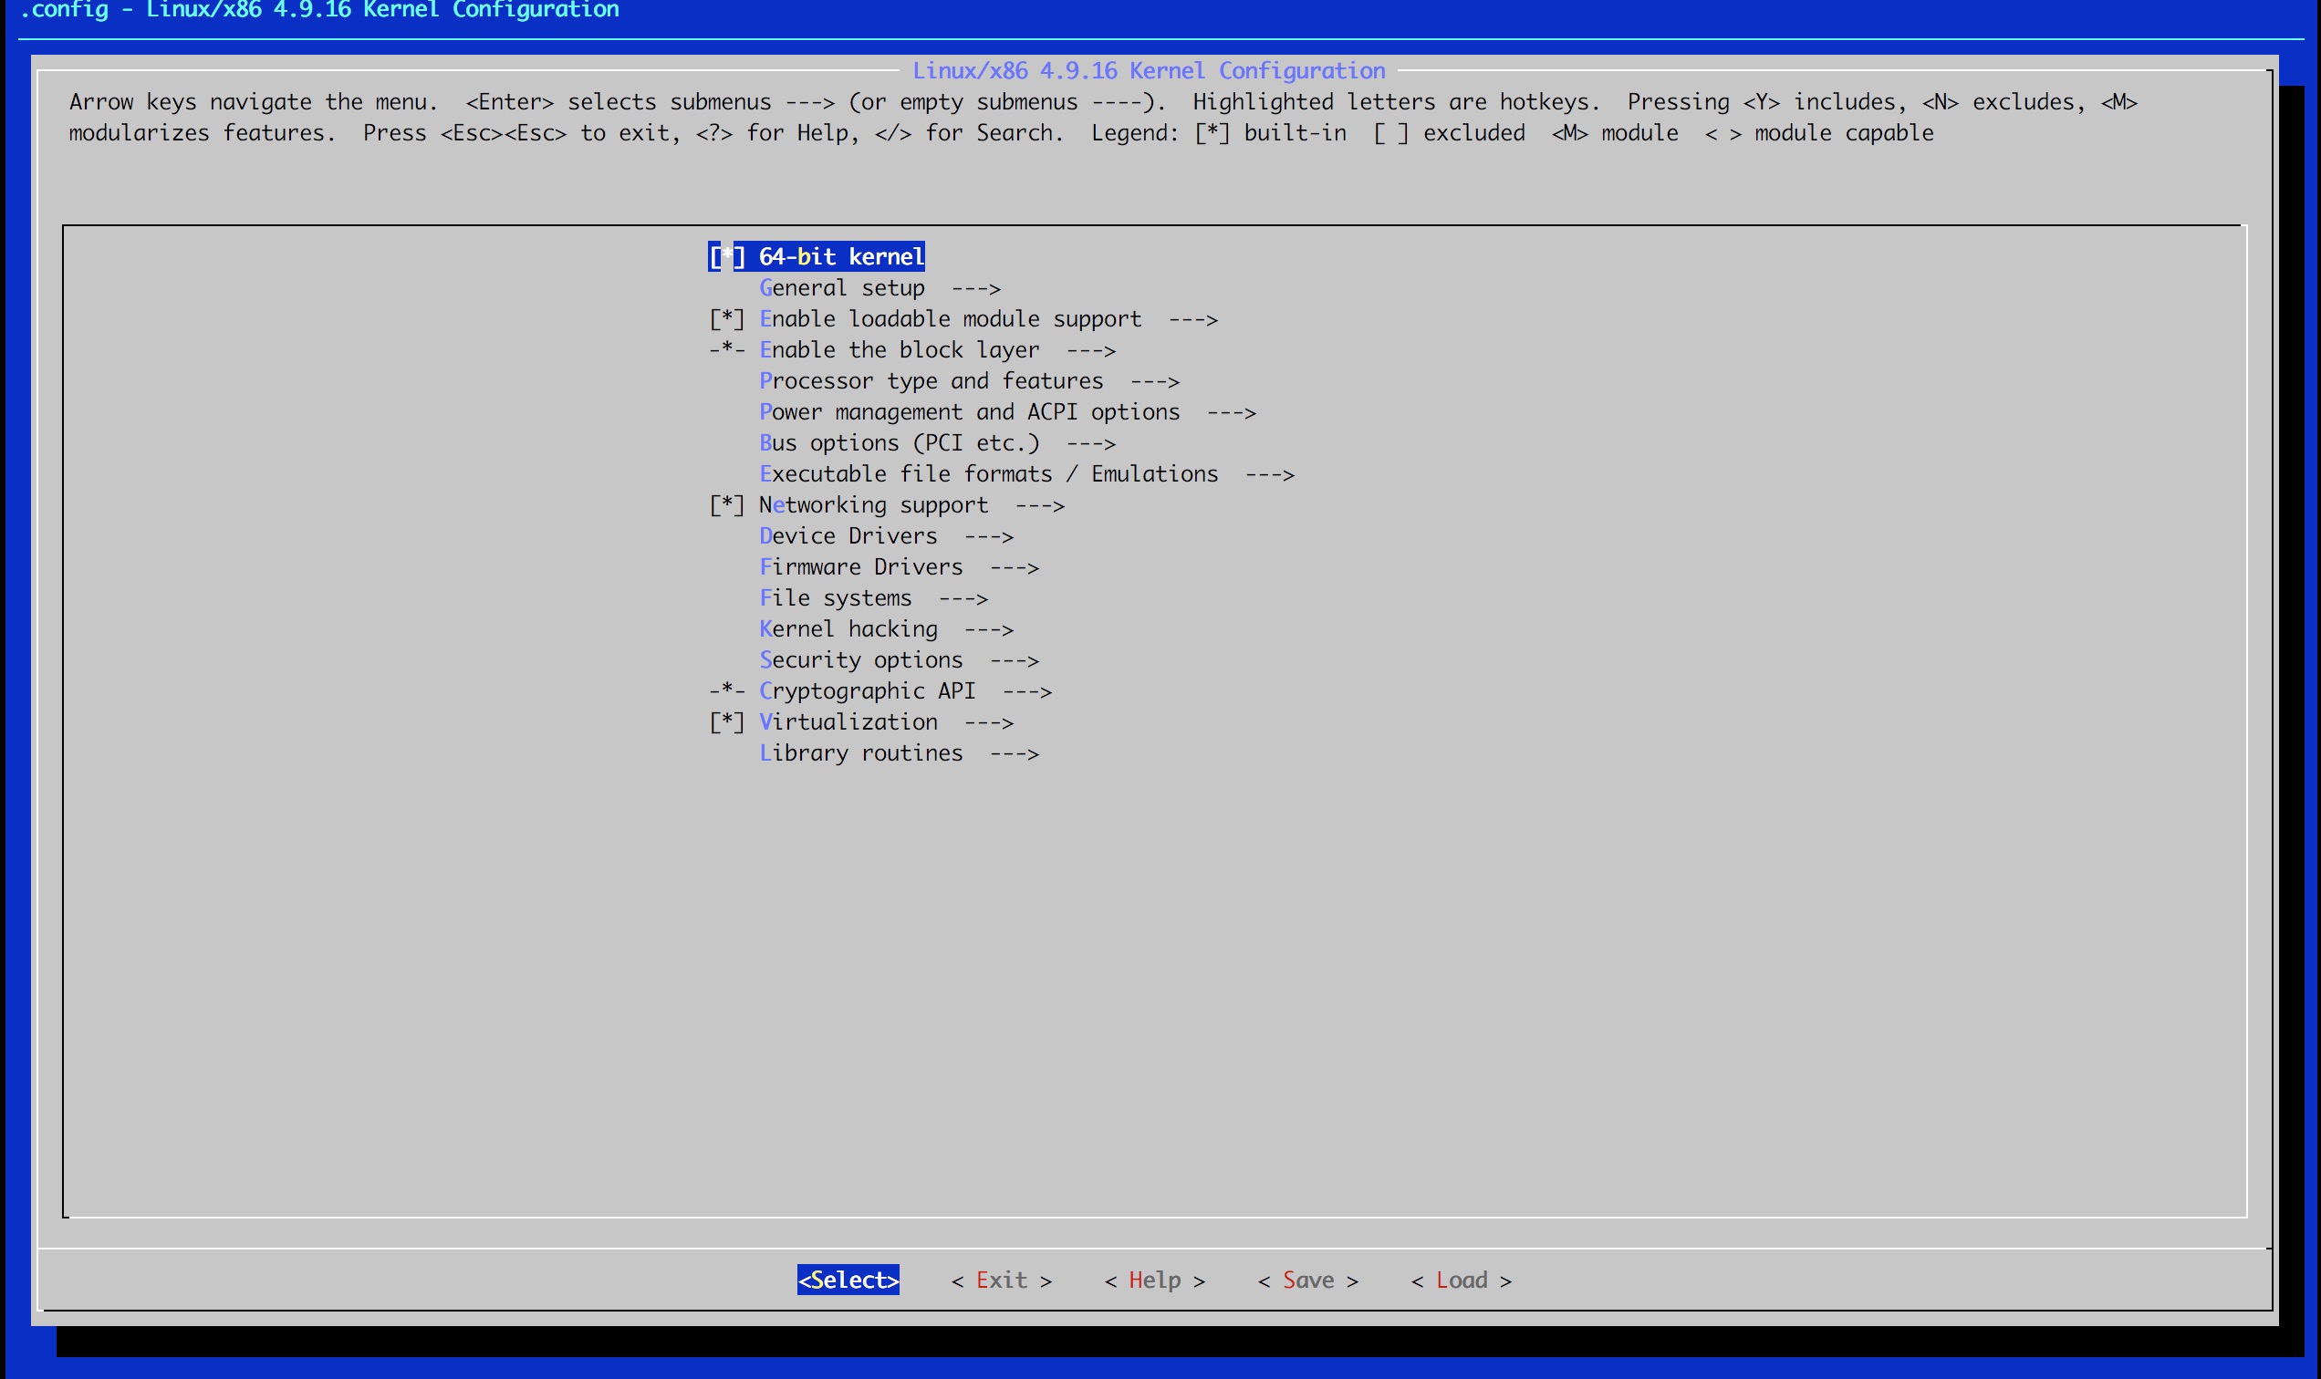Viewport: 2321px width, 1379px height.
Task: Click the Exit button
Action: click(1001, 1280)
